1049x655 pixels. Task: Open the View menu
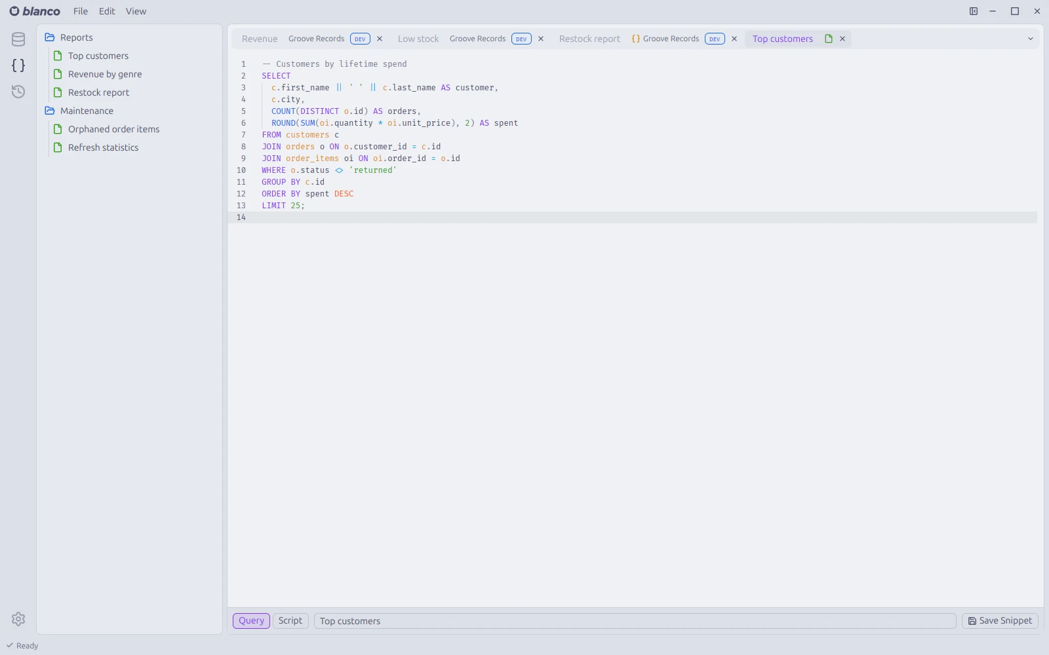136,11
